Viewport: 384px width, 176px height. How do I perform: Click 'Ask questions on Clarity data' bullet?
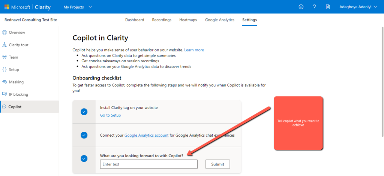(129, 56)
